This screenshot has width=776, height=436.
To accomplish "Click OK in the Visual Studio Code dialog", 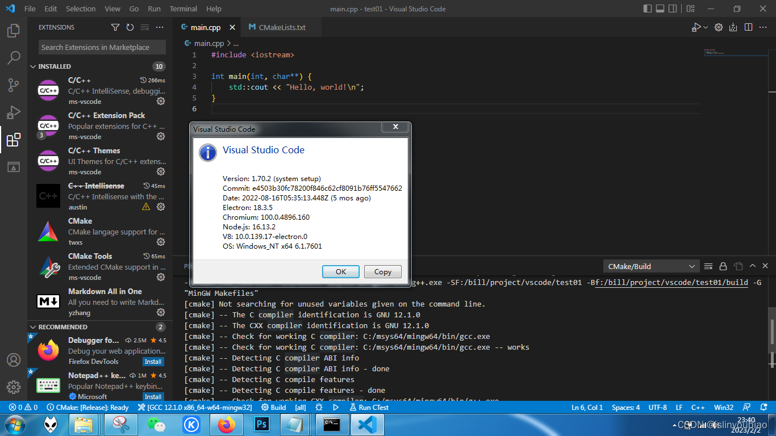I will pyautogui.click(x=340, y=271).
